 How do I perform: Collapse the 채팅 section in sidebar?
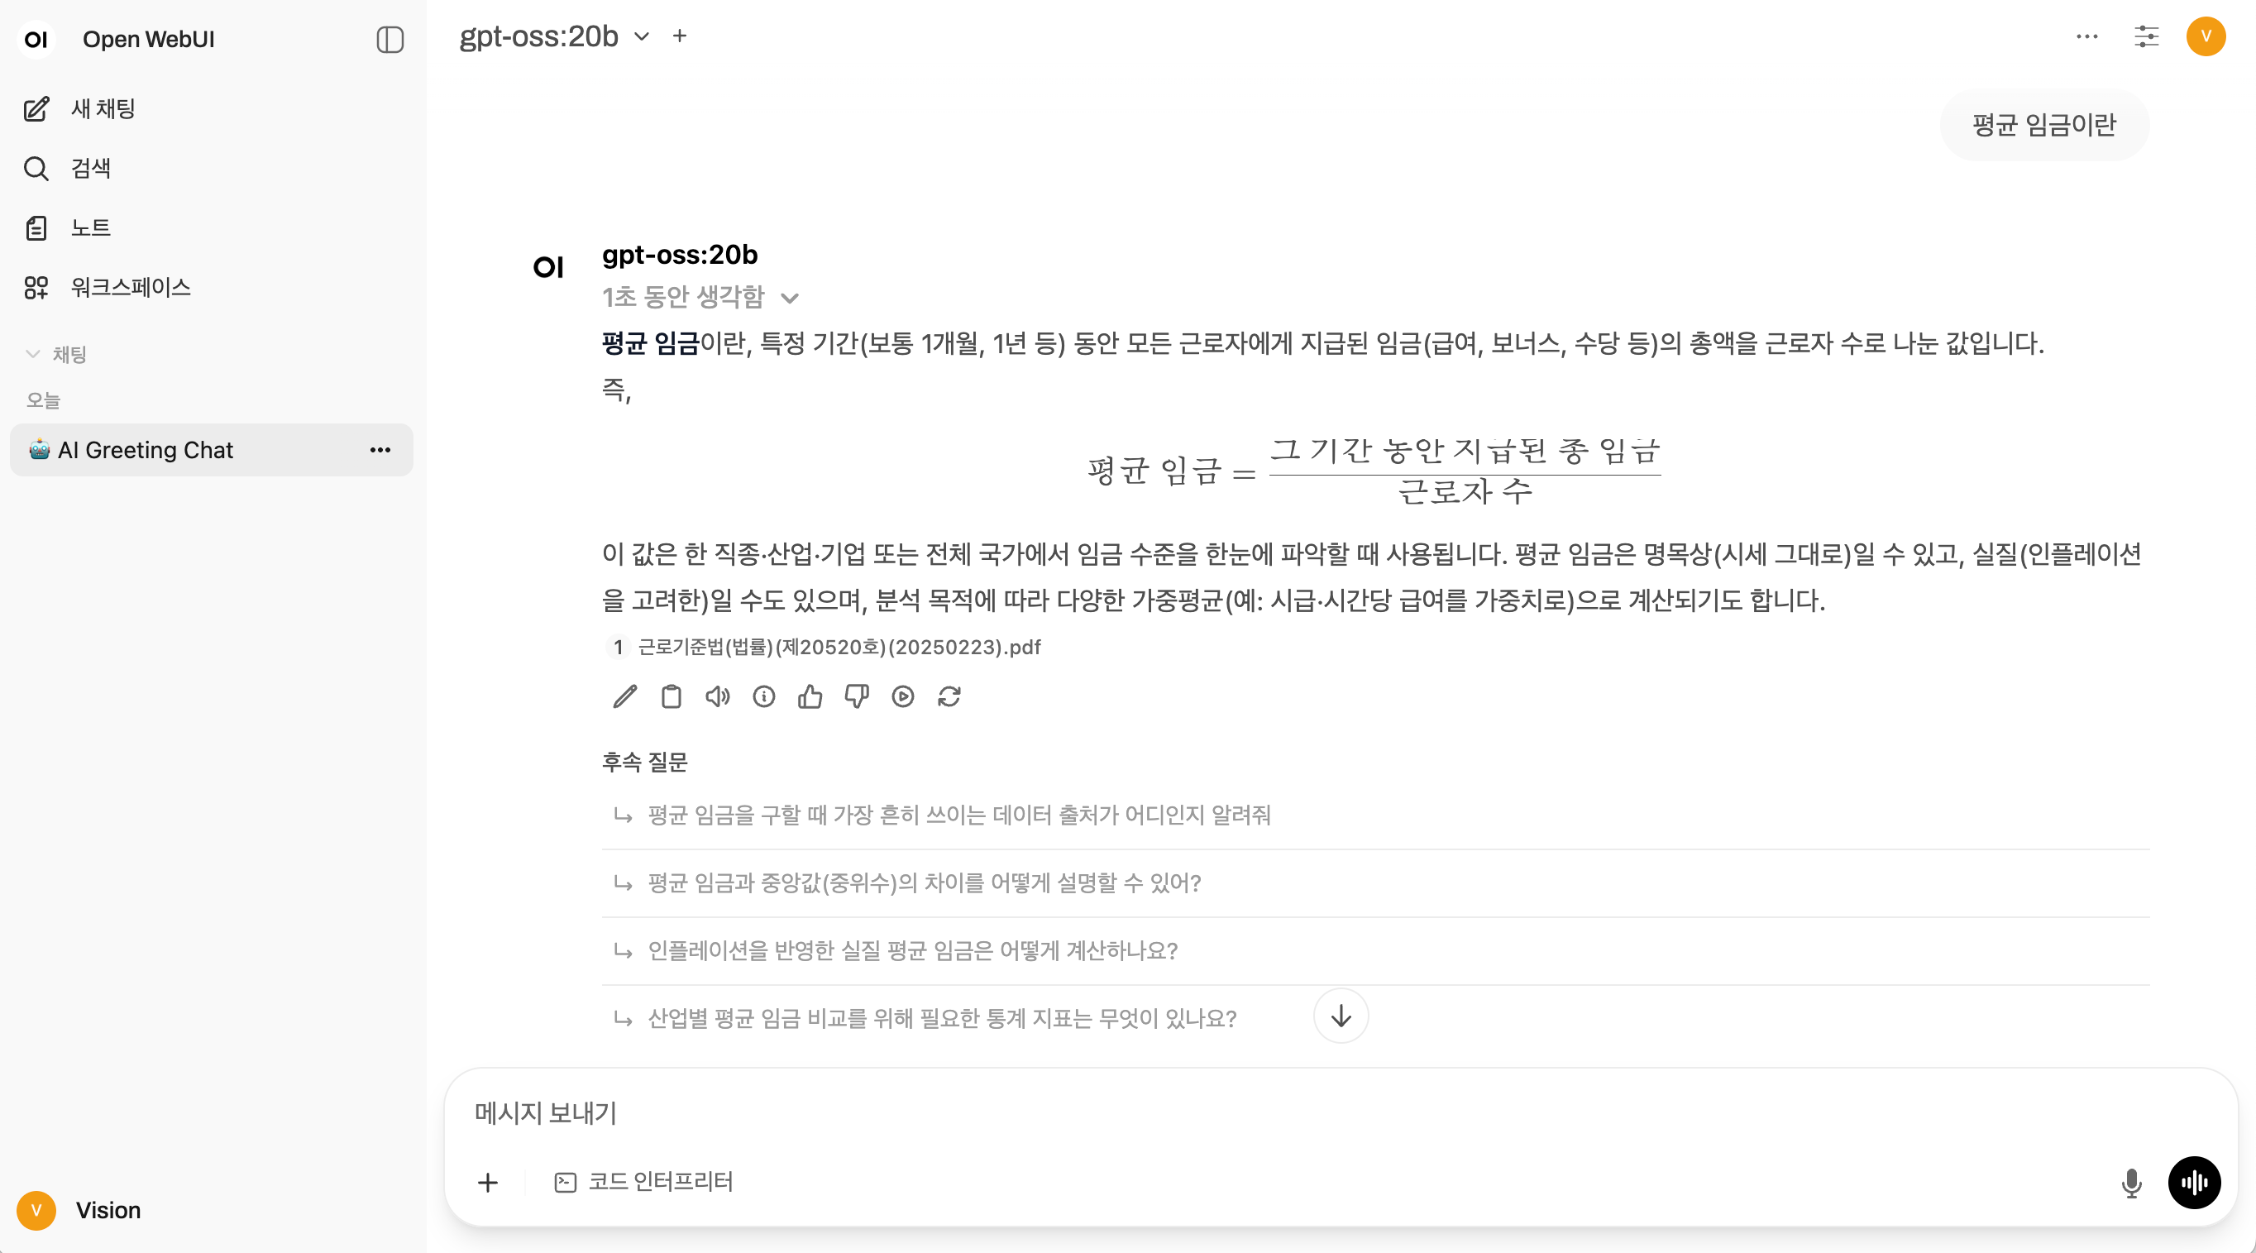(x=56, y=354)
